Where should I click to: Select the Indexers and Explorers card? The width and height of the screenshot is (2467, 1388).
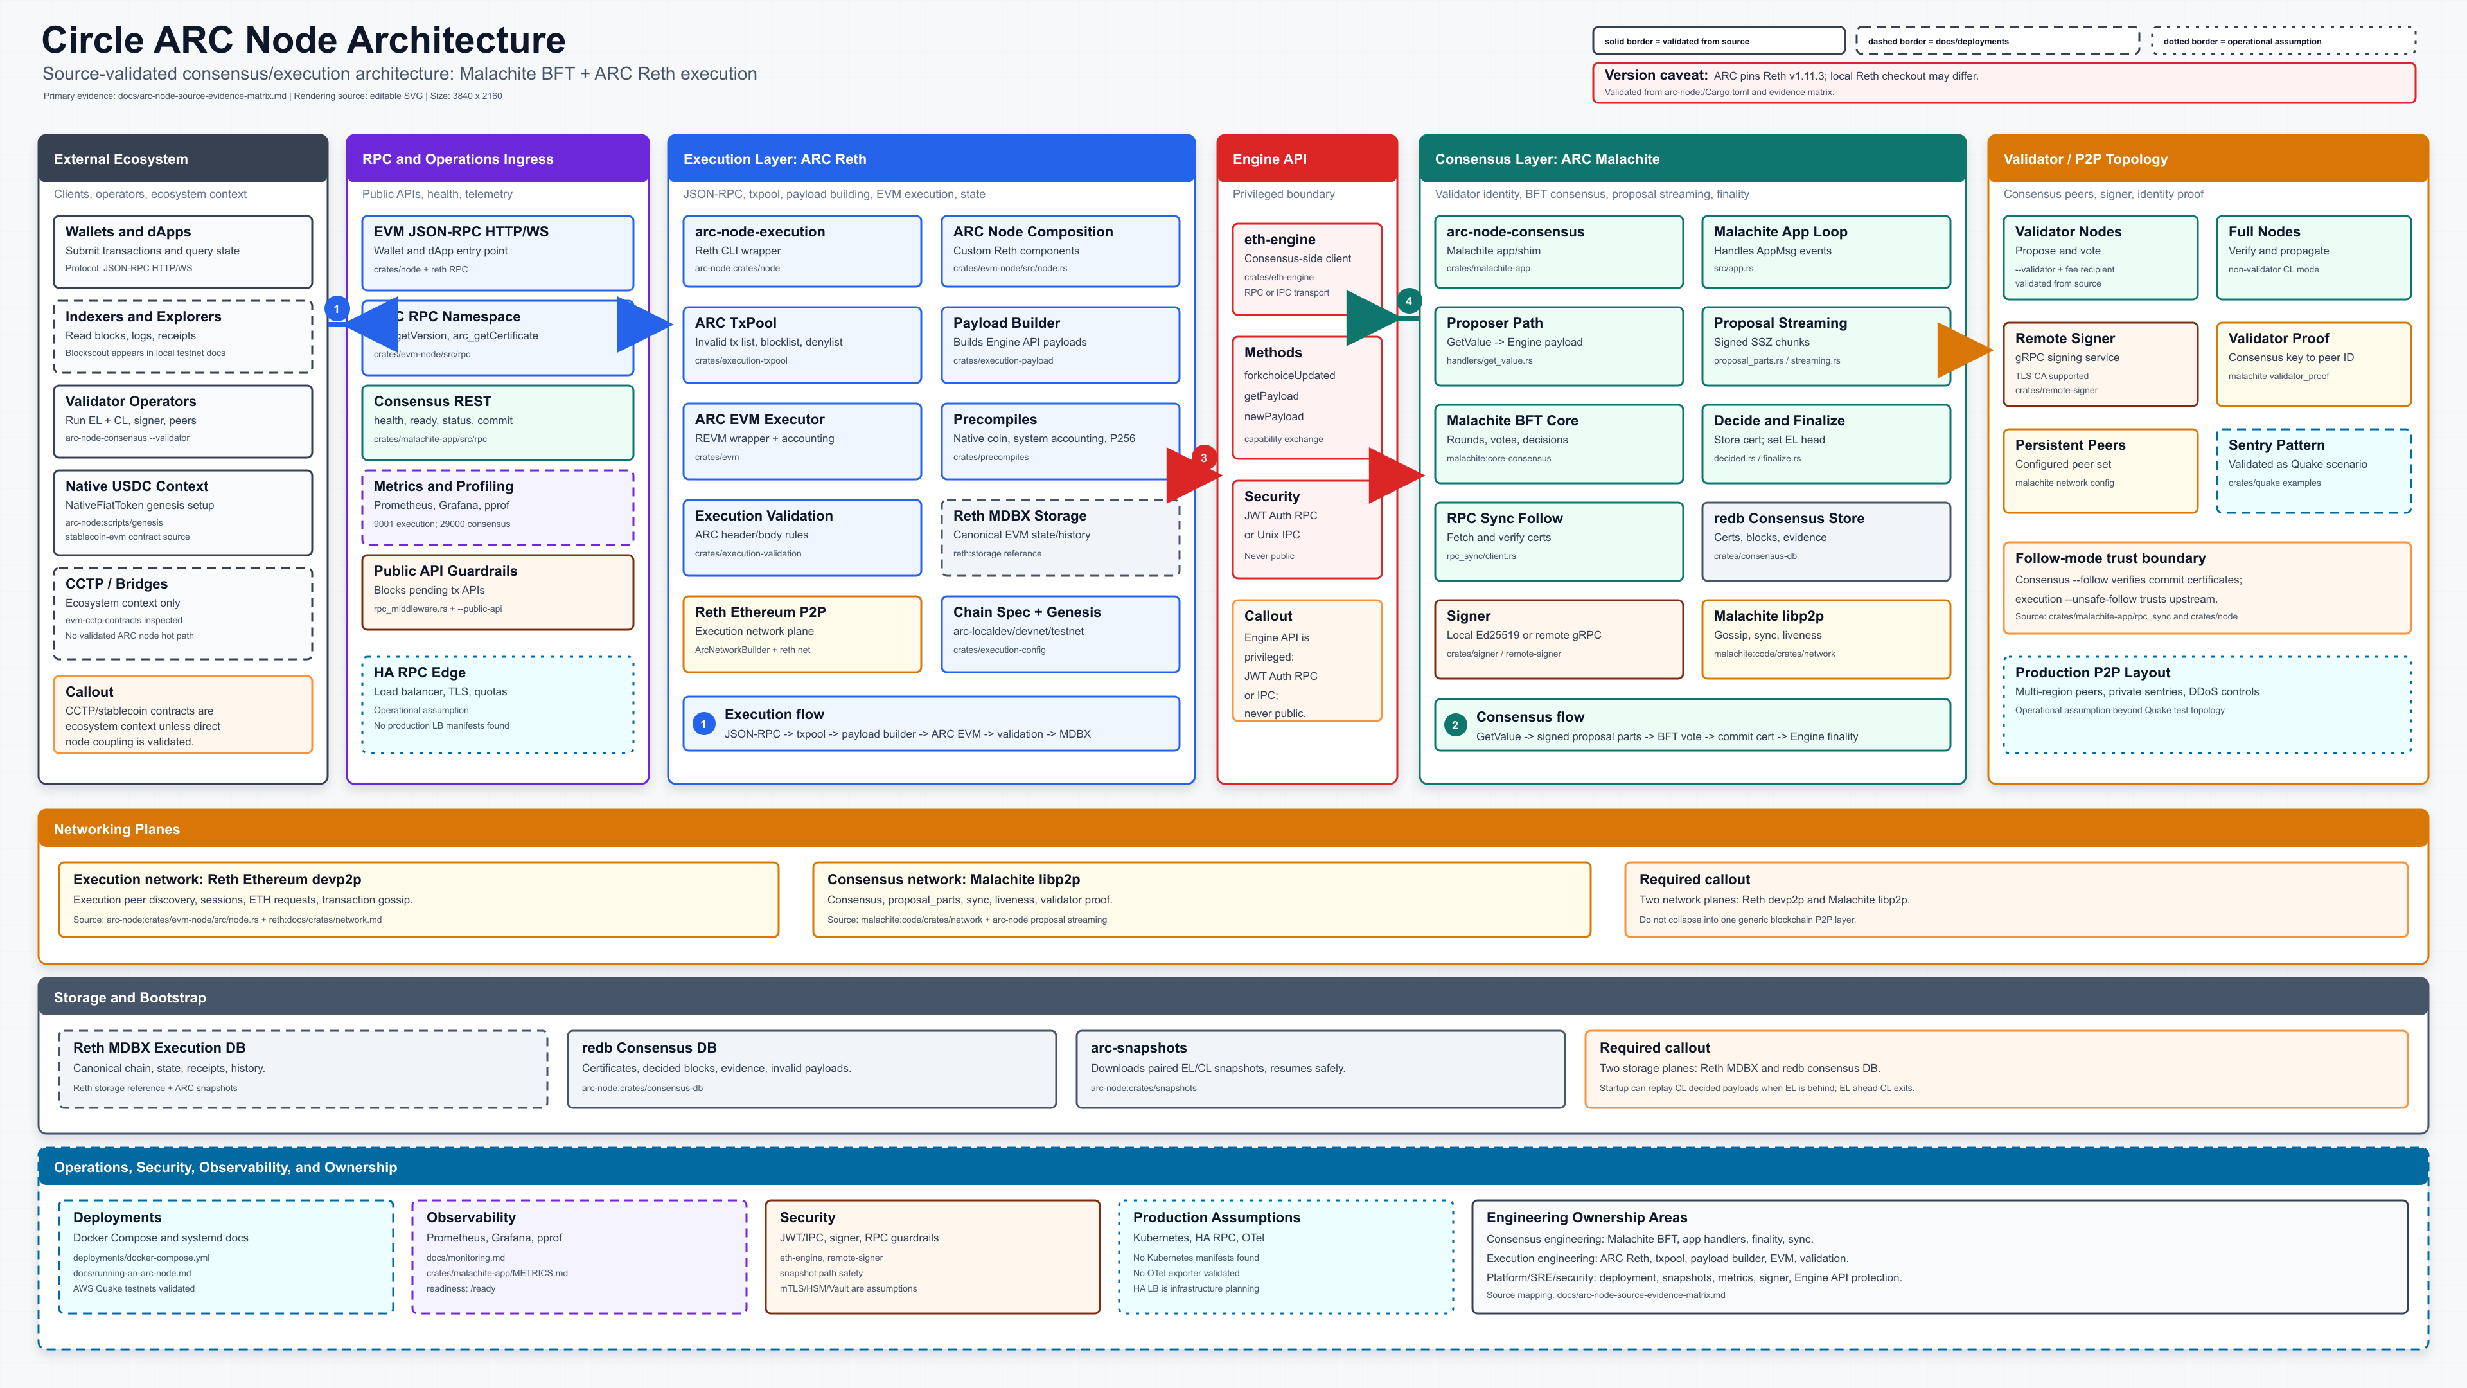tap(183, 336)
